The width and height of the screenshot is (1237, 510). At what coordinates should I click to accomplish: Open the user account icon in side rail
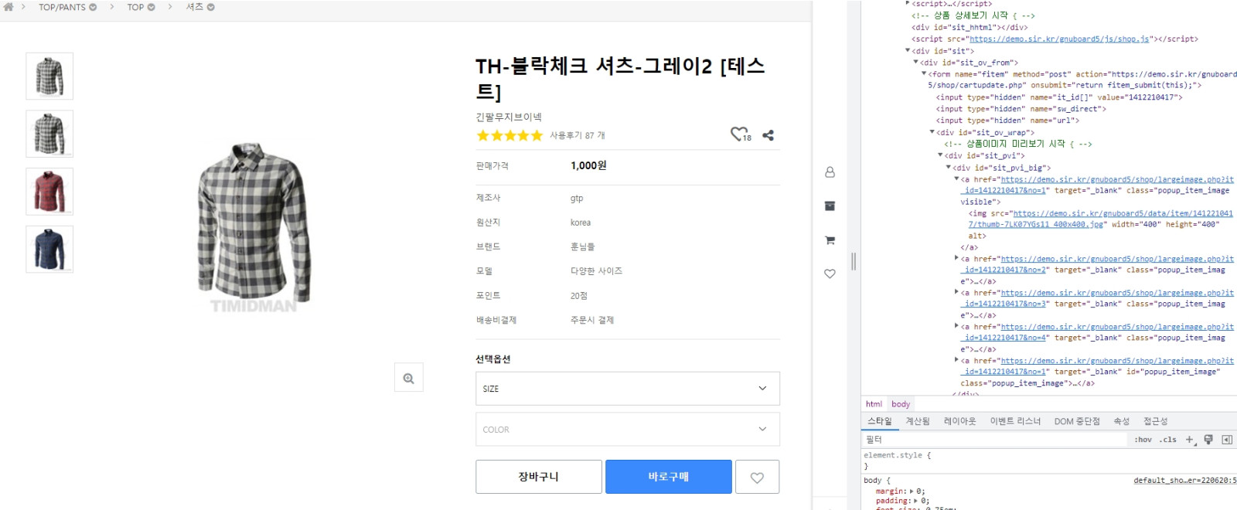830,172
